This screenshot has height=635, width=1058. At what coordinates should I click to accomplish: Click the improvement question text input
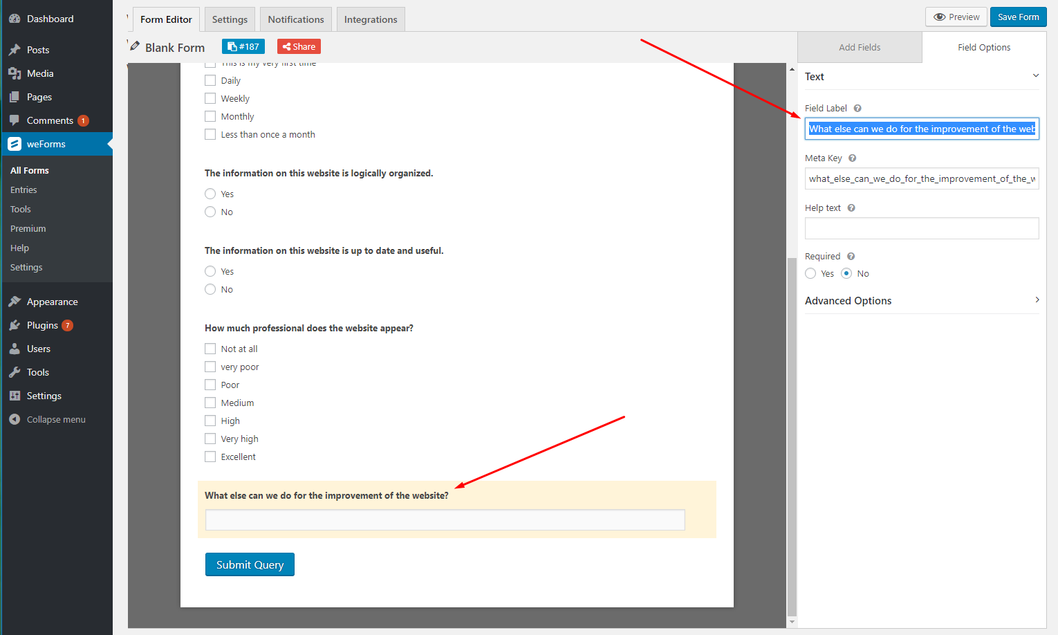point(445,520)
